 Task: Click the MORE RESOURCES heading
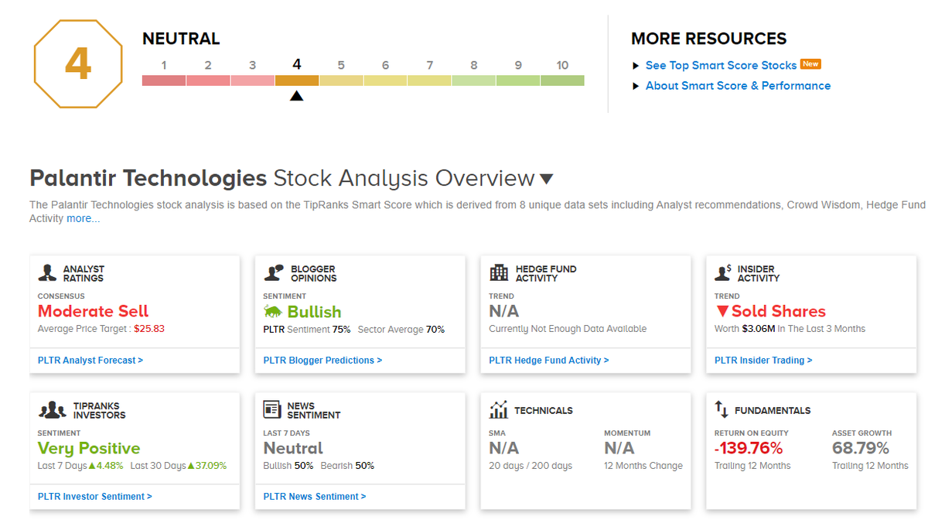pos(708,39)
